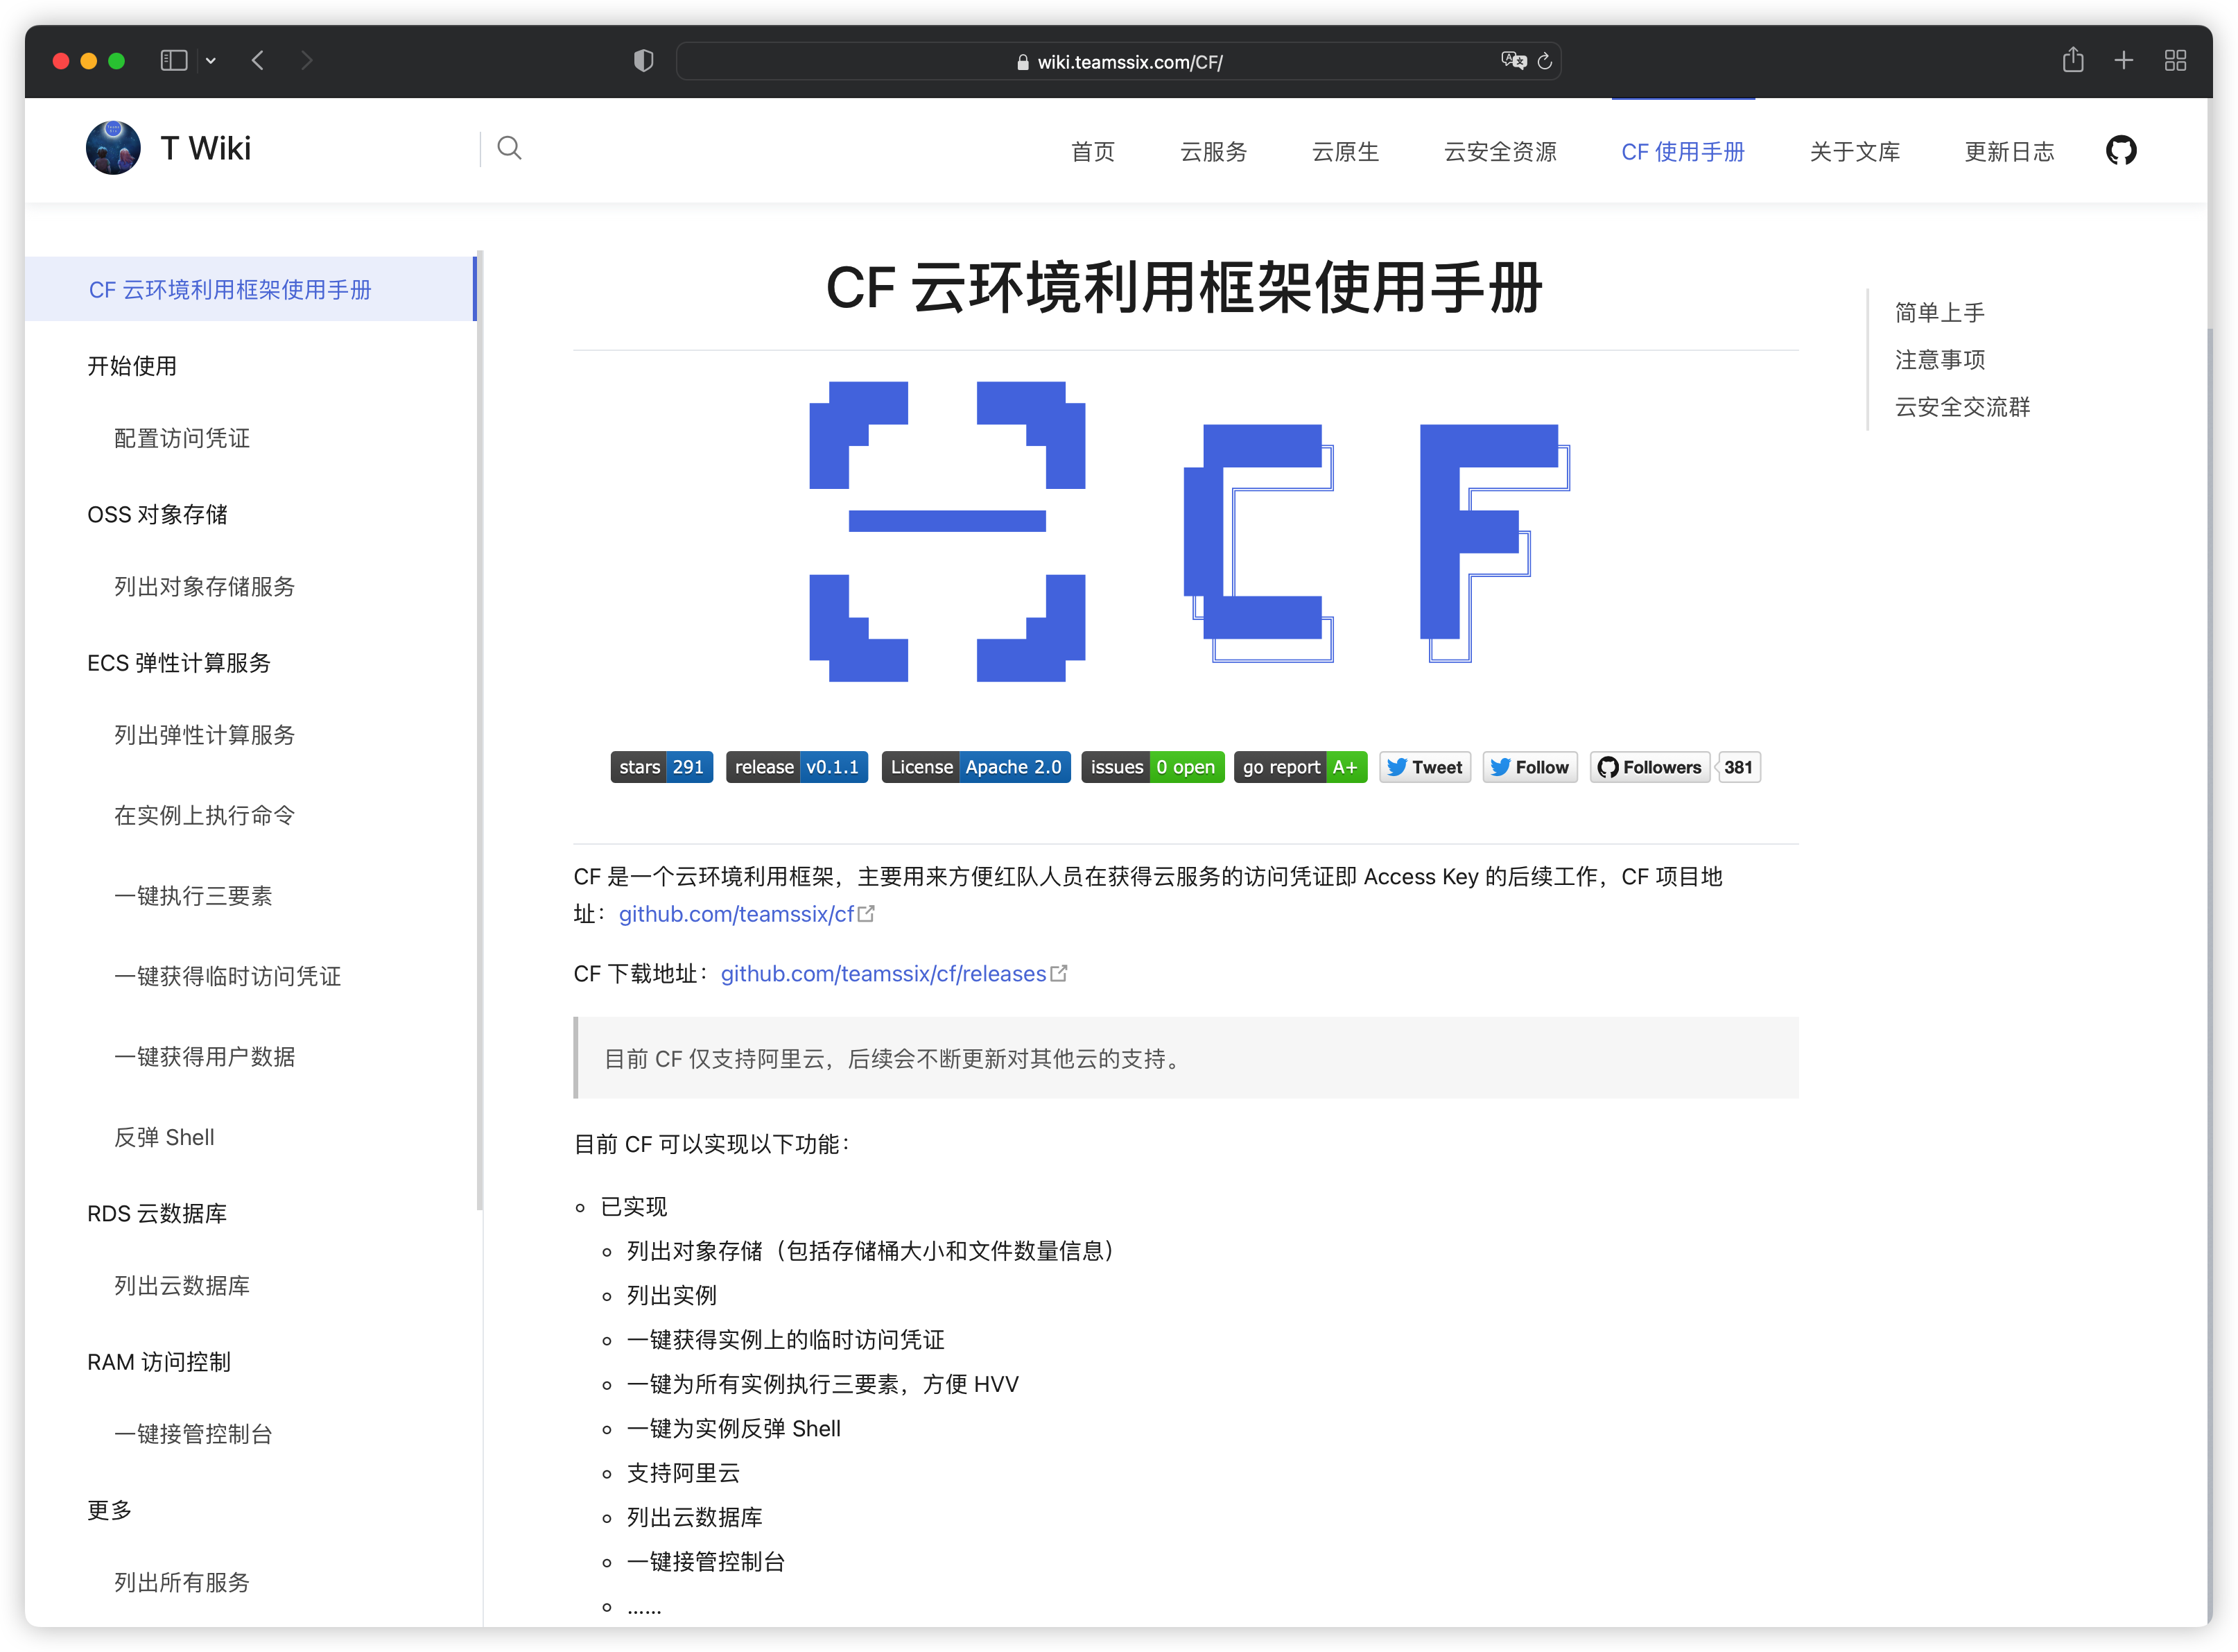2238x1652 pixels.
Task: Open the github.com/teamssix/cf/releases link
Action: (883, 973)
